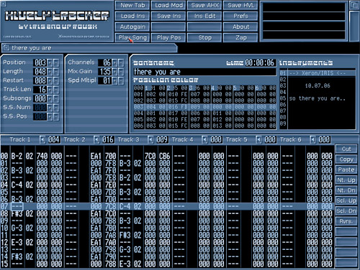Transpose notes with Nt. Up button
The height and width of the screenshot is (270, 360).
pos(346,180)
